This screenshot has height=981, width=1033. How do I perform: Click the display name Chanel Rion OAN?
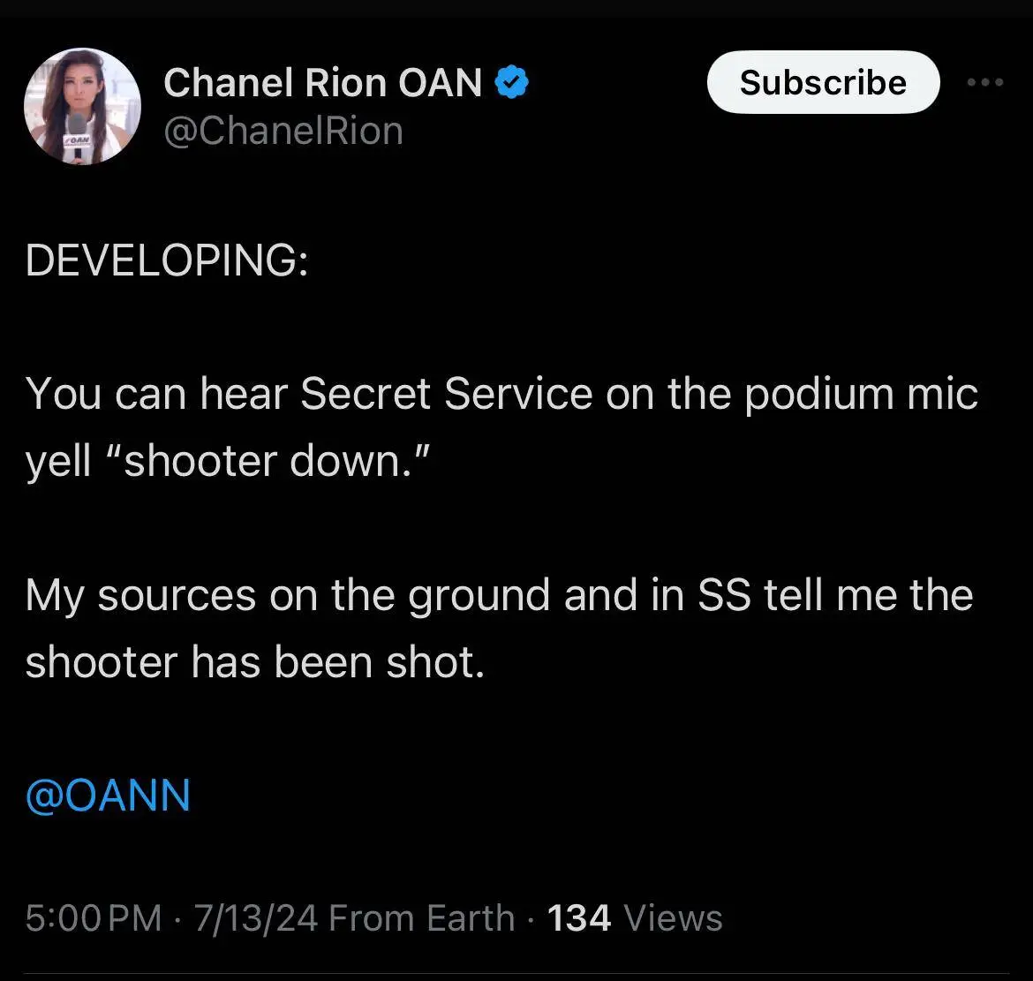point(322,83)
